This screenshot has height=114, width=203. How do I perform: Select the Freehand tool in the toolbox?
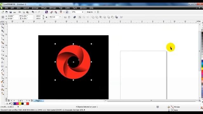tap(2, 39)
